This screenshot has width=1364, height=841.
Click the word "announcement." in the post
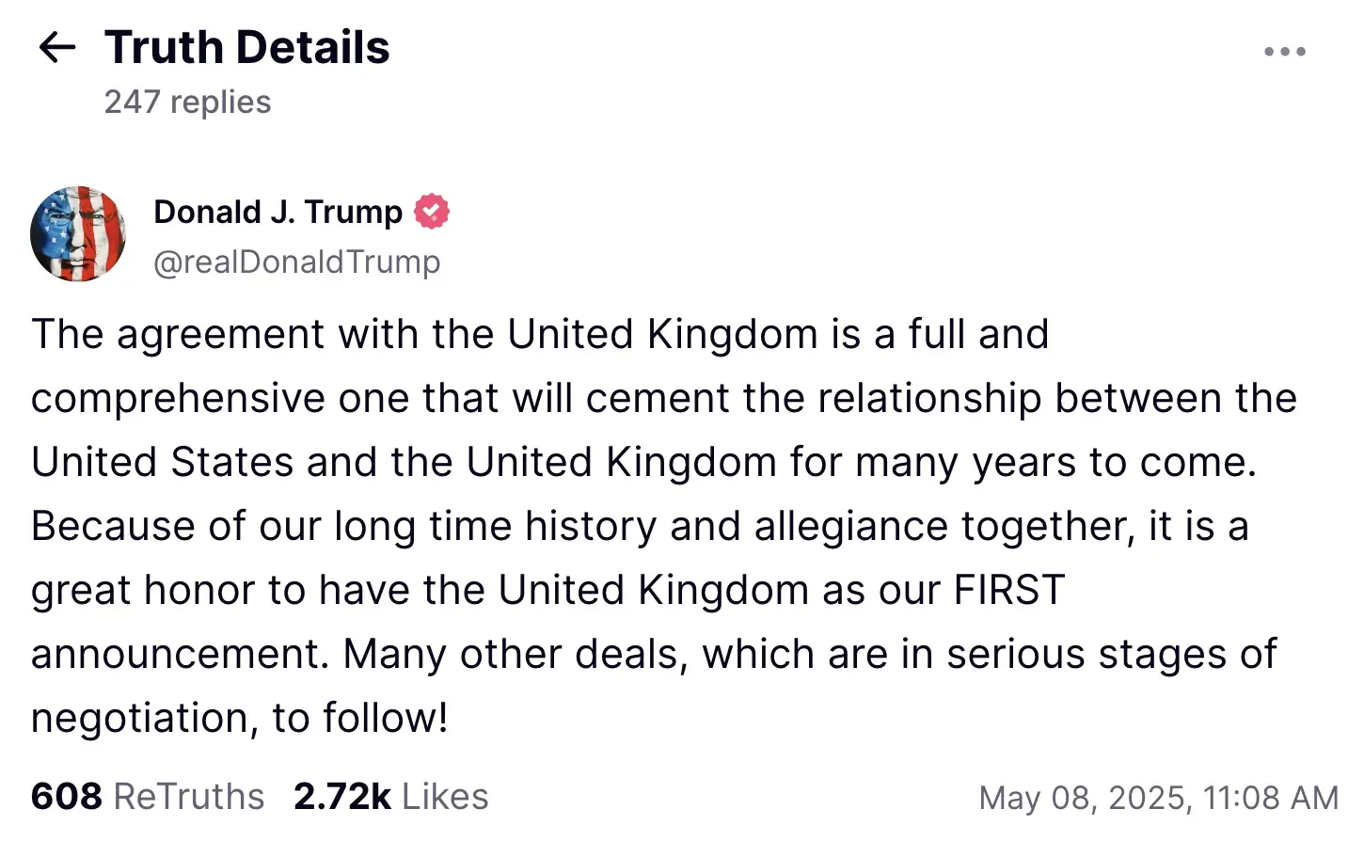(180, 655)
